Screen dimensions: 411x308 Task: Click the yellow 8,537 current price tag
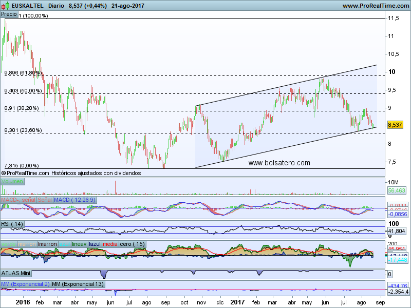tap(395, 125)
